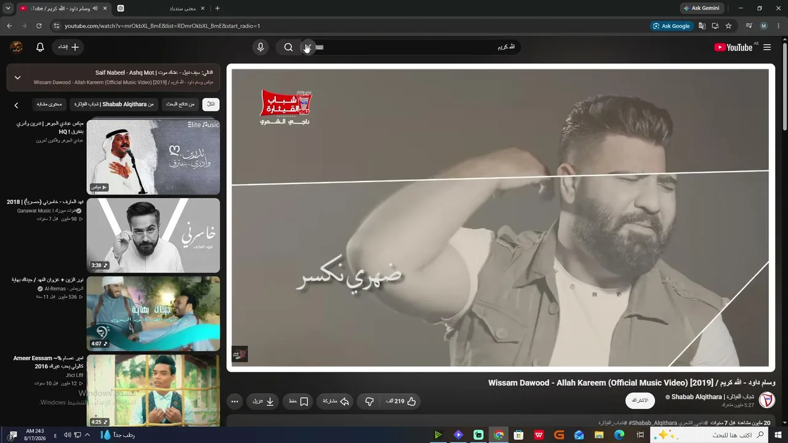The width and height of the screenshot is (788, 443).
Task: Click the magnifying glass search button
Action: point(288,47)
